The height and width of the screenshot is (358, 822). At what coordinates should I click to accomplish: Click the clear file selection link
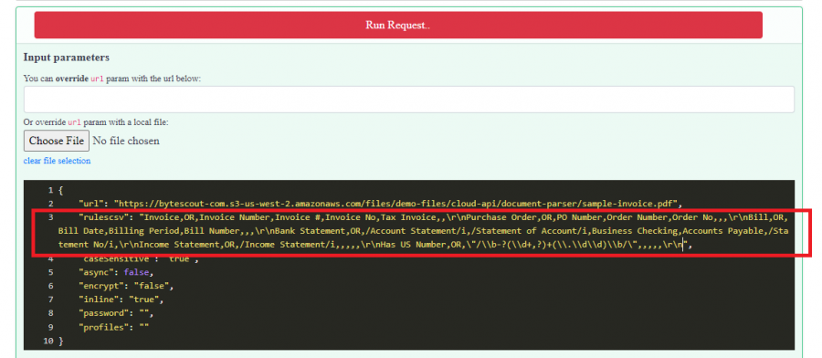pos(58,161)
